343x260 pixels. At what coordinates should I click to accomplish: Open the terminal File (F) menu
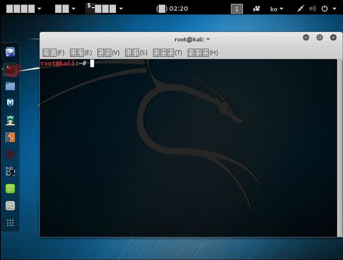click(54, 53)
